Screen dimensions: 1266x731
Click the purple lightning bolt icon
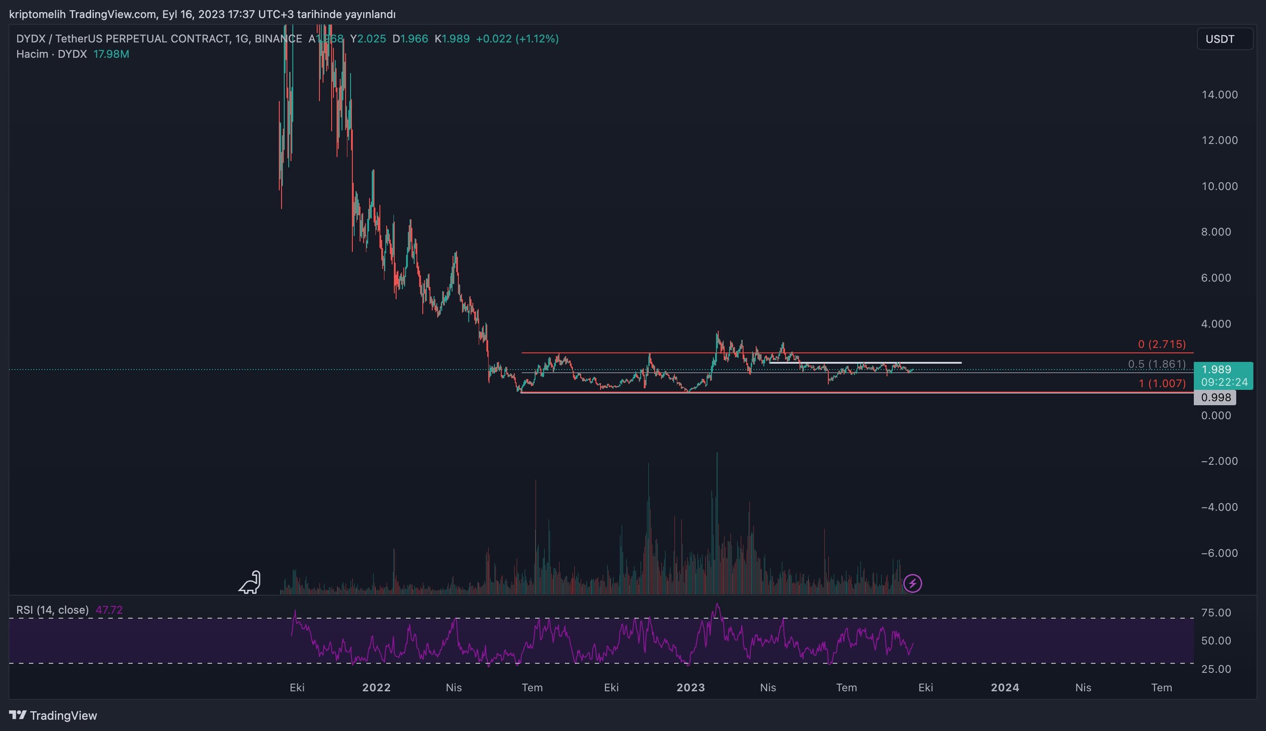912,583
